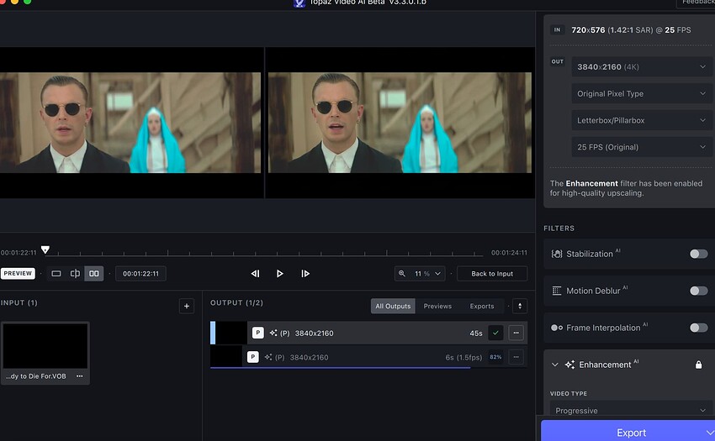Open more options for the 6s (1.5fps) output

click(516, 357)
